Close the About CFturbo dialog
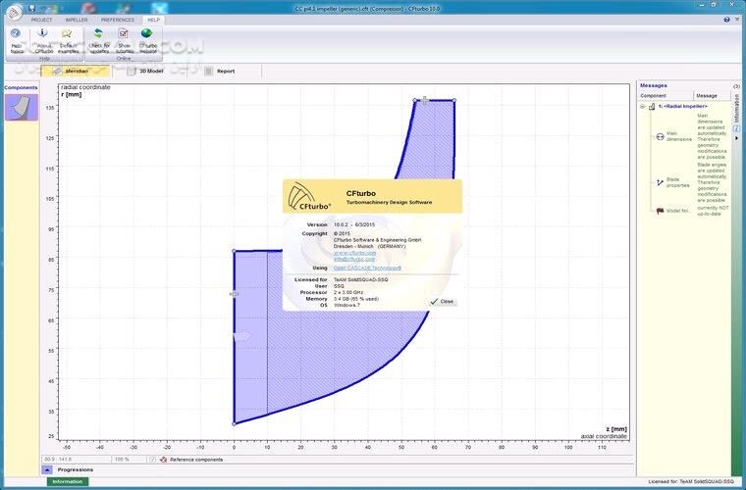Viewport: 746px width, 490px height. tap(442, 302)
